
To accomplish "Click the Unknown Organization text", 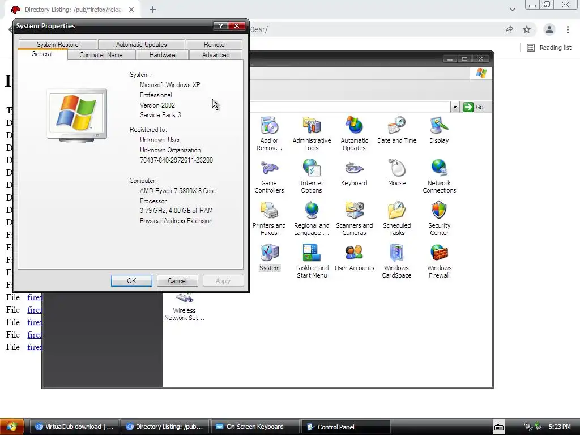I will click(x=170, y=150).
